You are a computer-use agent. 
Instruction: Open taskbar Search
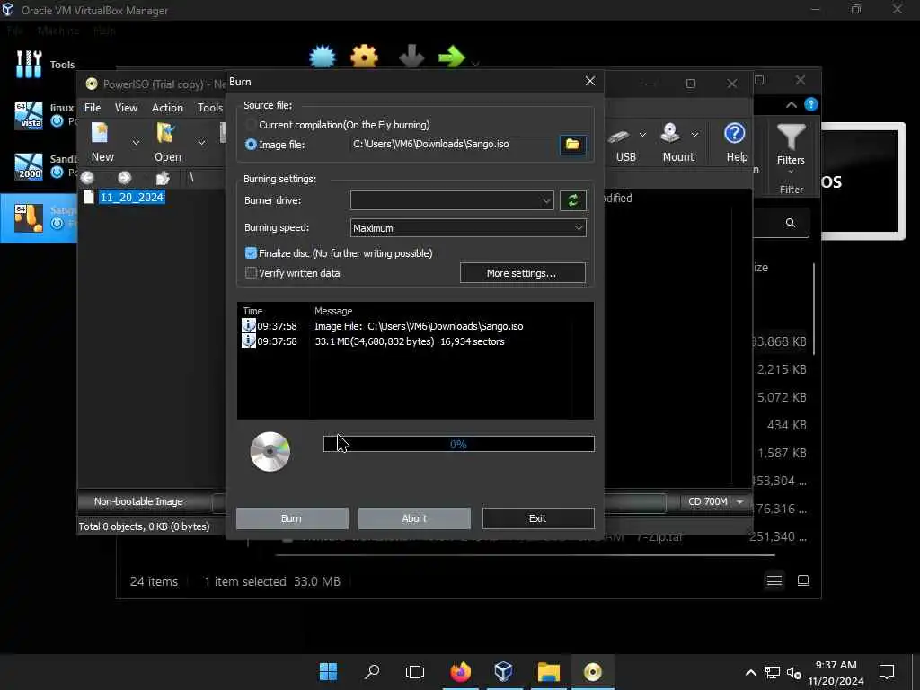(371, 671)
